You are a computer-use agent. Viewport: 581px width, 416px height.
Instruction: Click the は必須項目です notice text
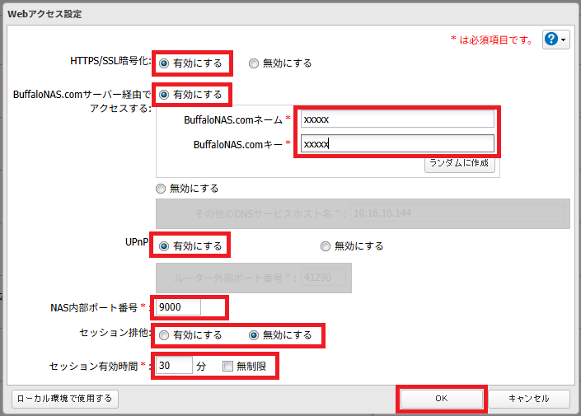pyautogui.click(x=491, y=40)
